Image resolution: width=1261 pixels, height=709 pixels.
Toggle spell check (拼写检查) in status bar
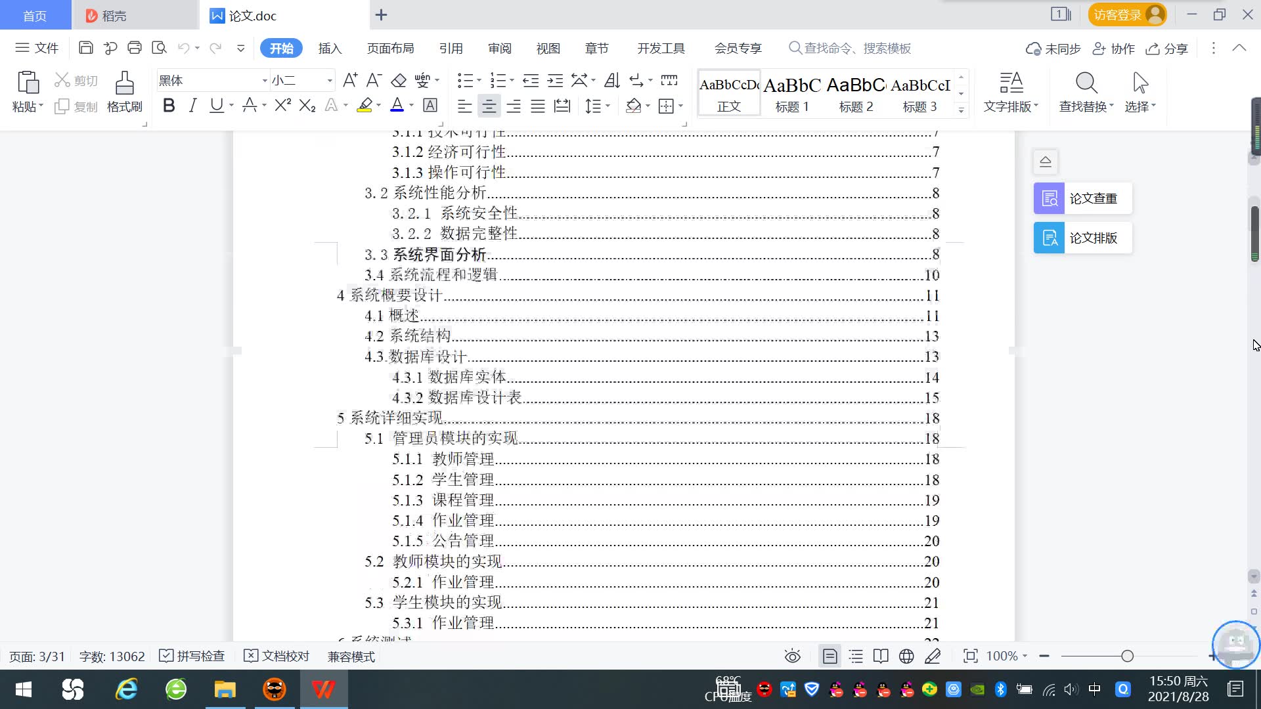pyautogui.click(x=192, y=656)
